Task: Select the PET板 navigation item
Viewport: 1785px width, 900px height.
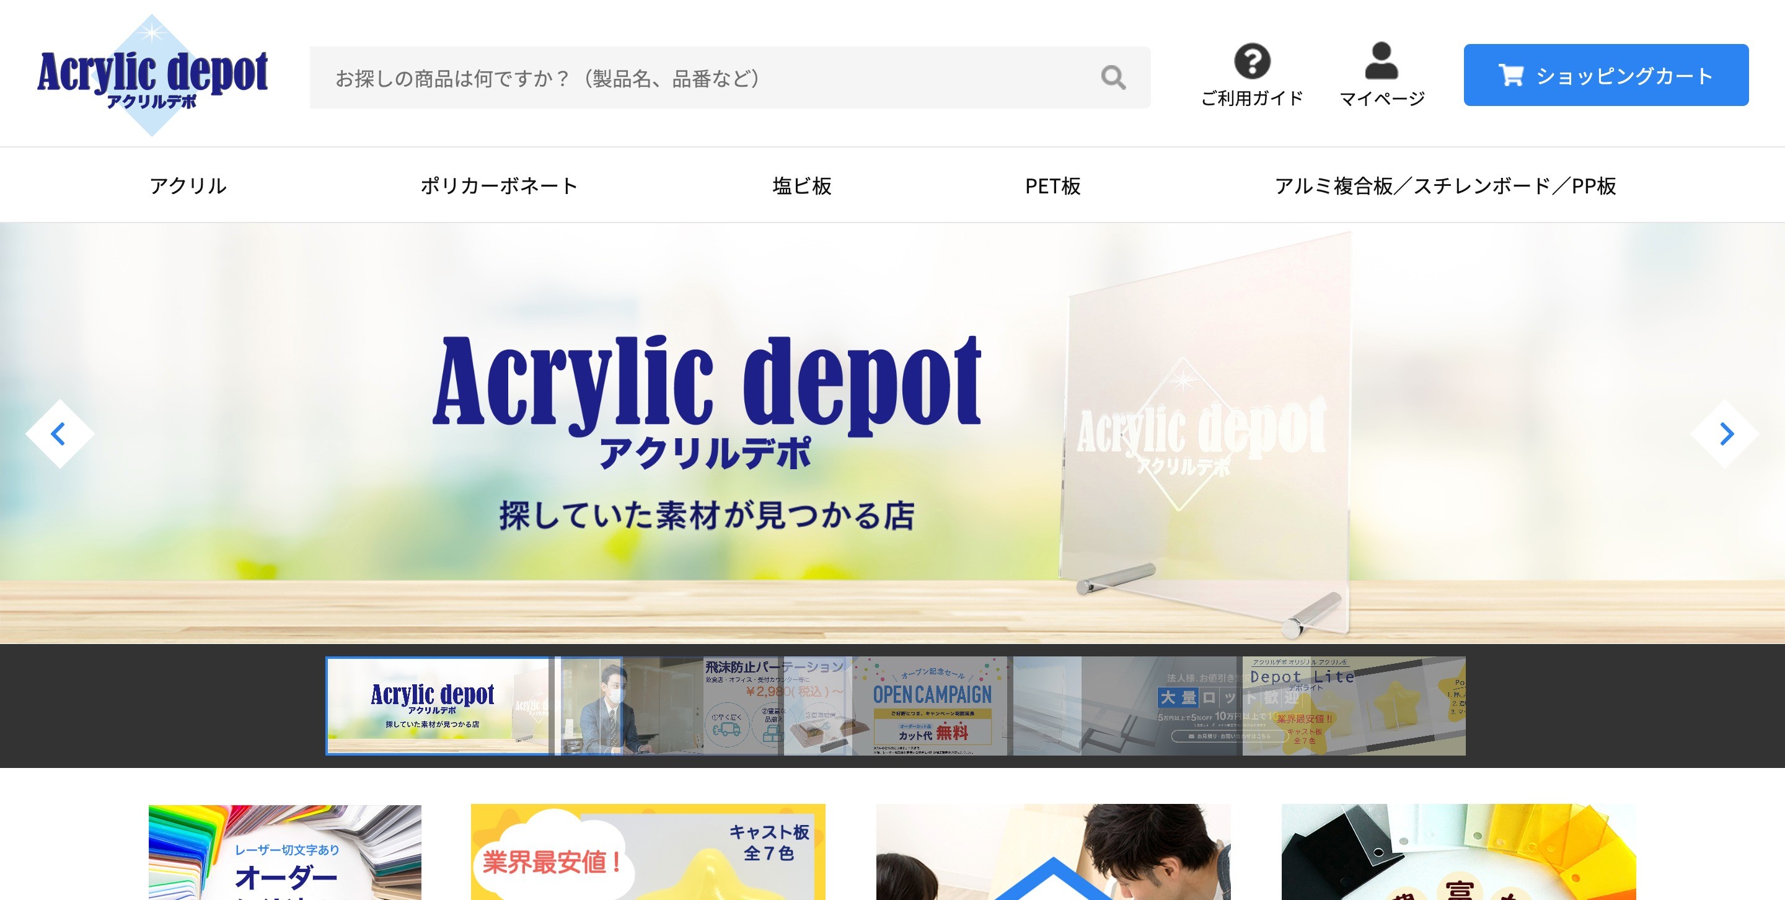Action: (1052, 185)
